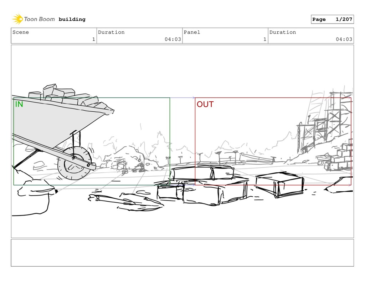Click the scene Duration 04:03 cell
Screen dimensions: 365x283
[139, 36]
